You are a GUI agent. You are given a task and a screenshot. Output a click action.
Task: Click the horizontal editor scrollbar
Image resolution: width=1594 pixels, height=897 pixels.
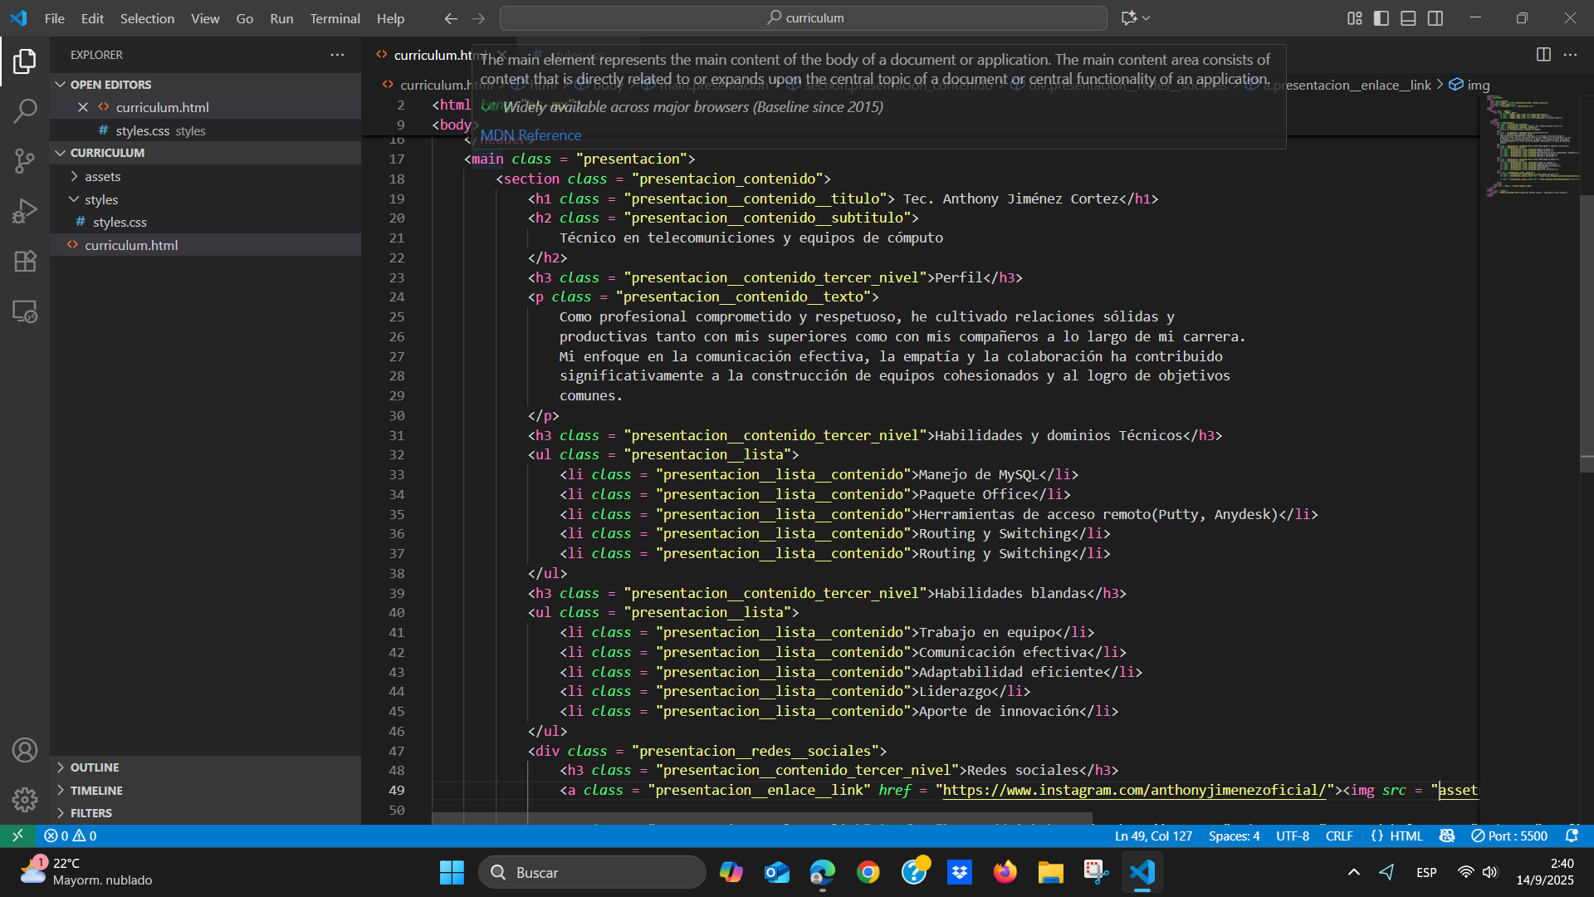pyautogui.click(x=762, y=818)
